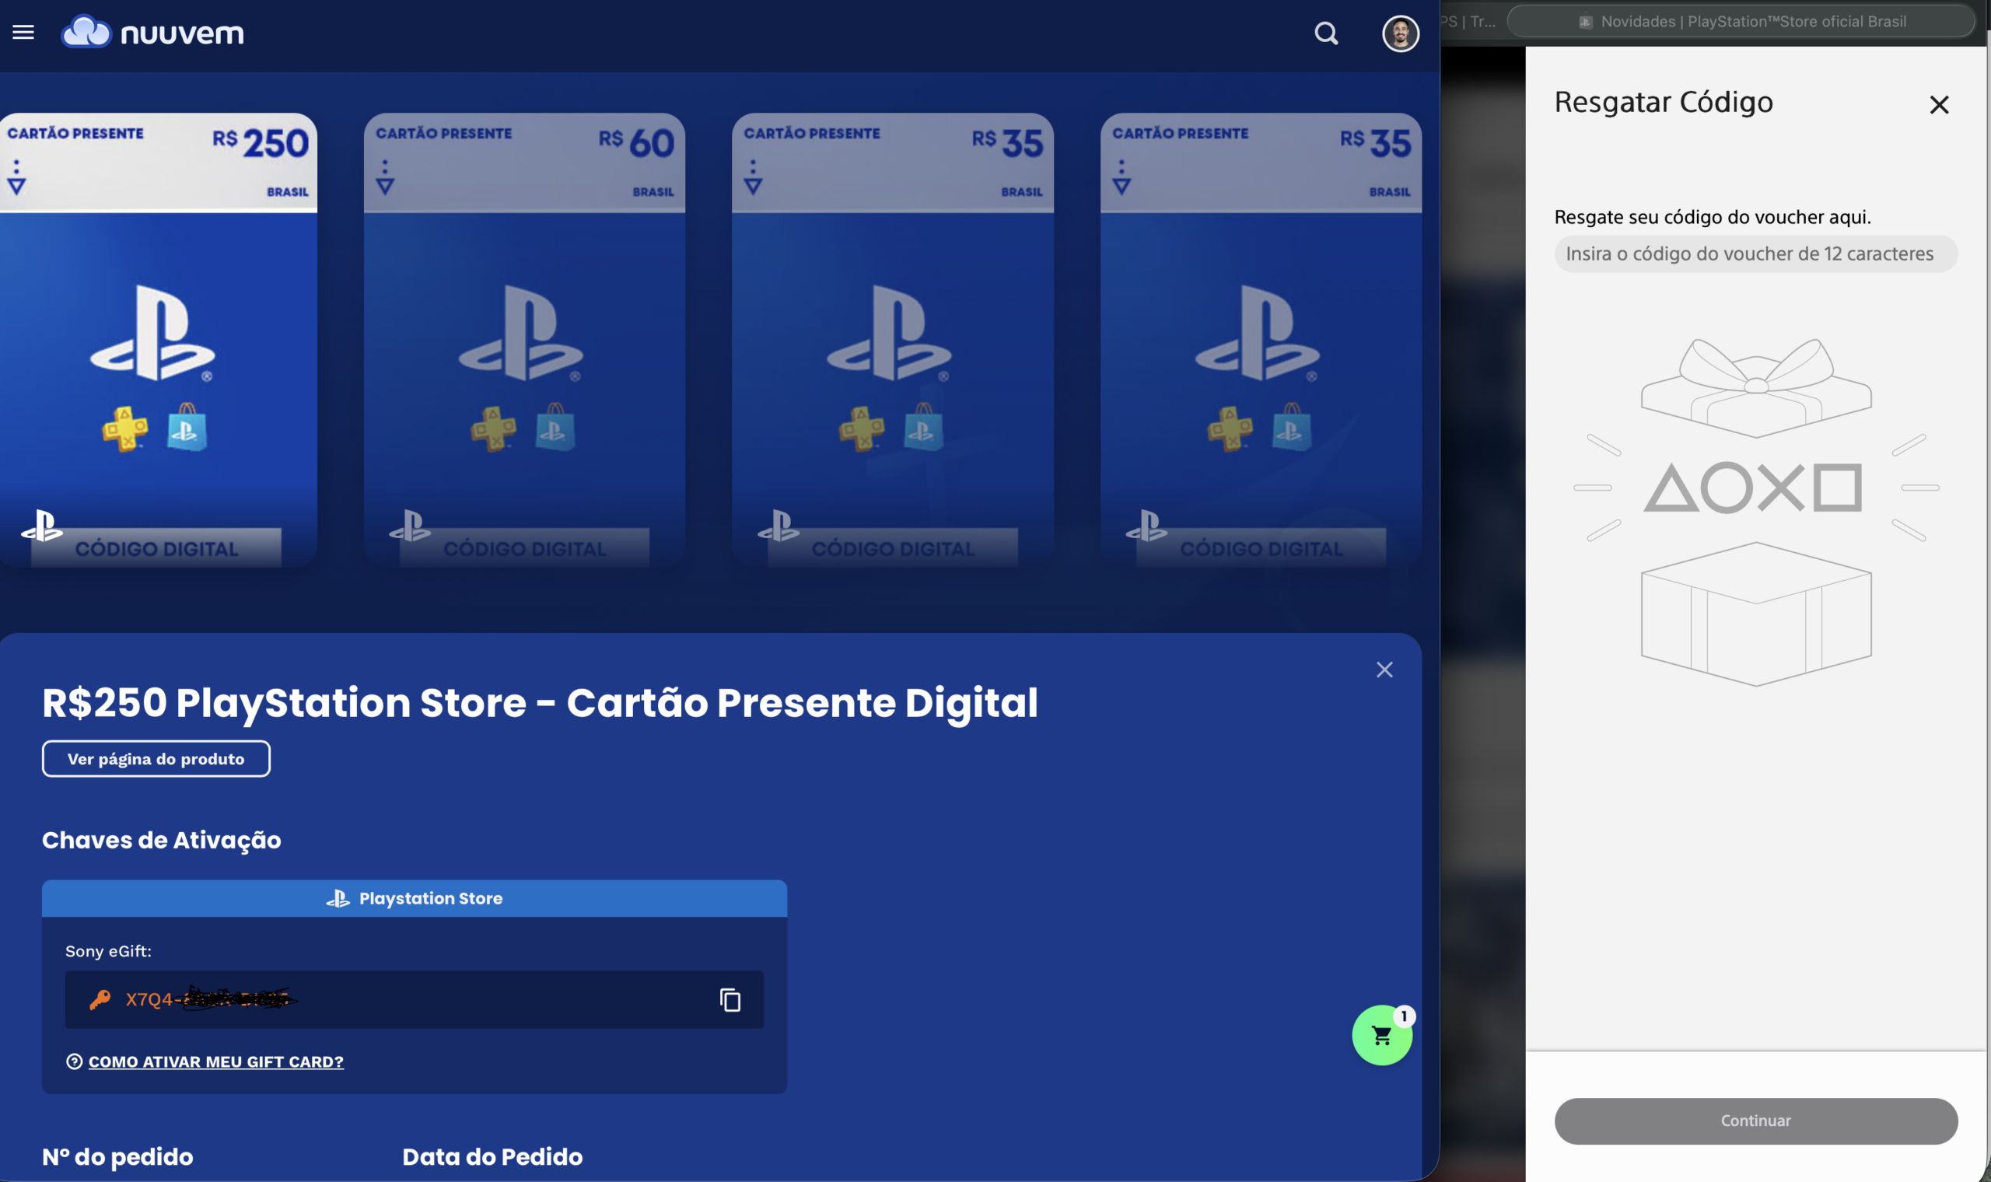Click the Continuar button
This screenshot has height=1182, width=1991.
tap(1755, 1121)
